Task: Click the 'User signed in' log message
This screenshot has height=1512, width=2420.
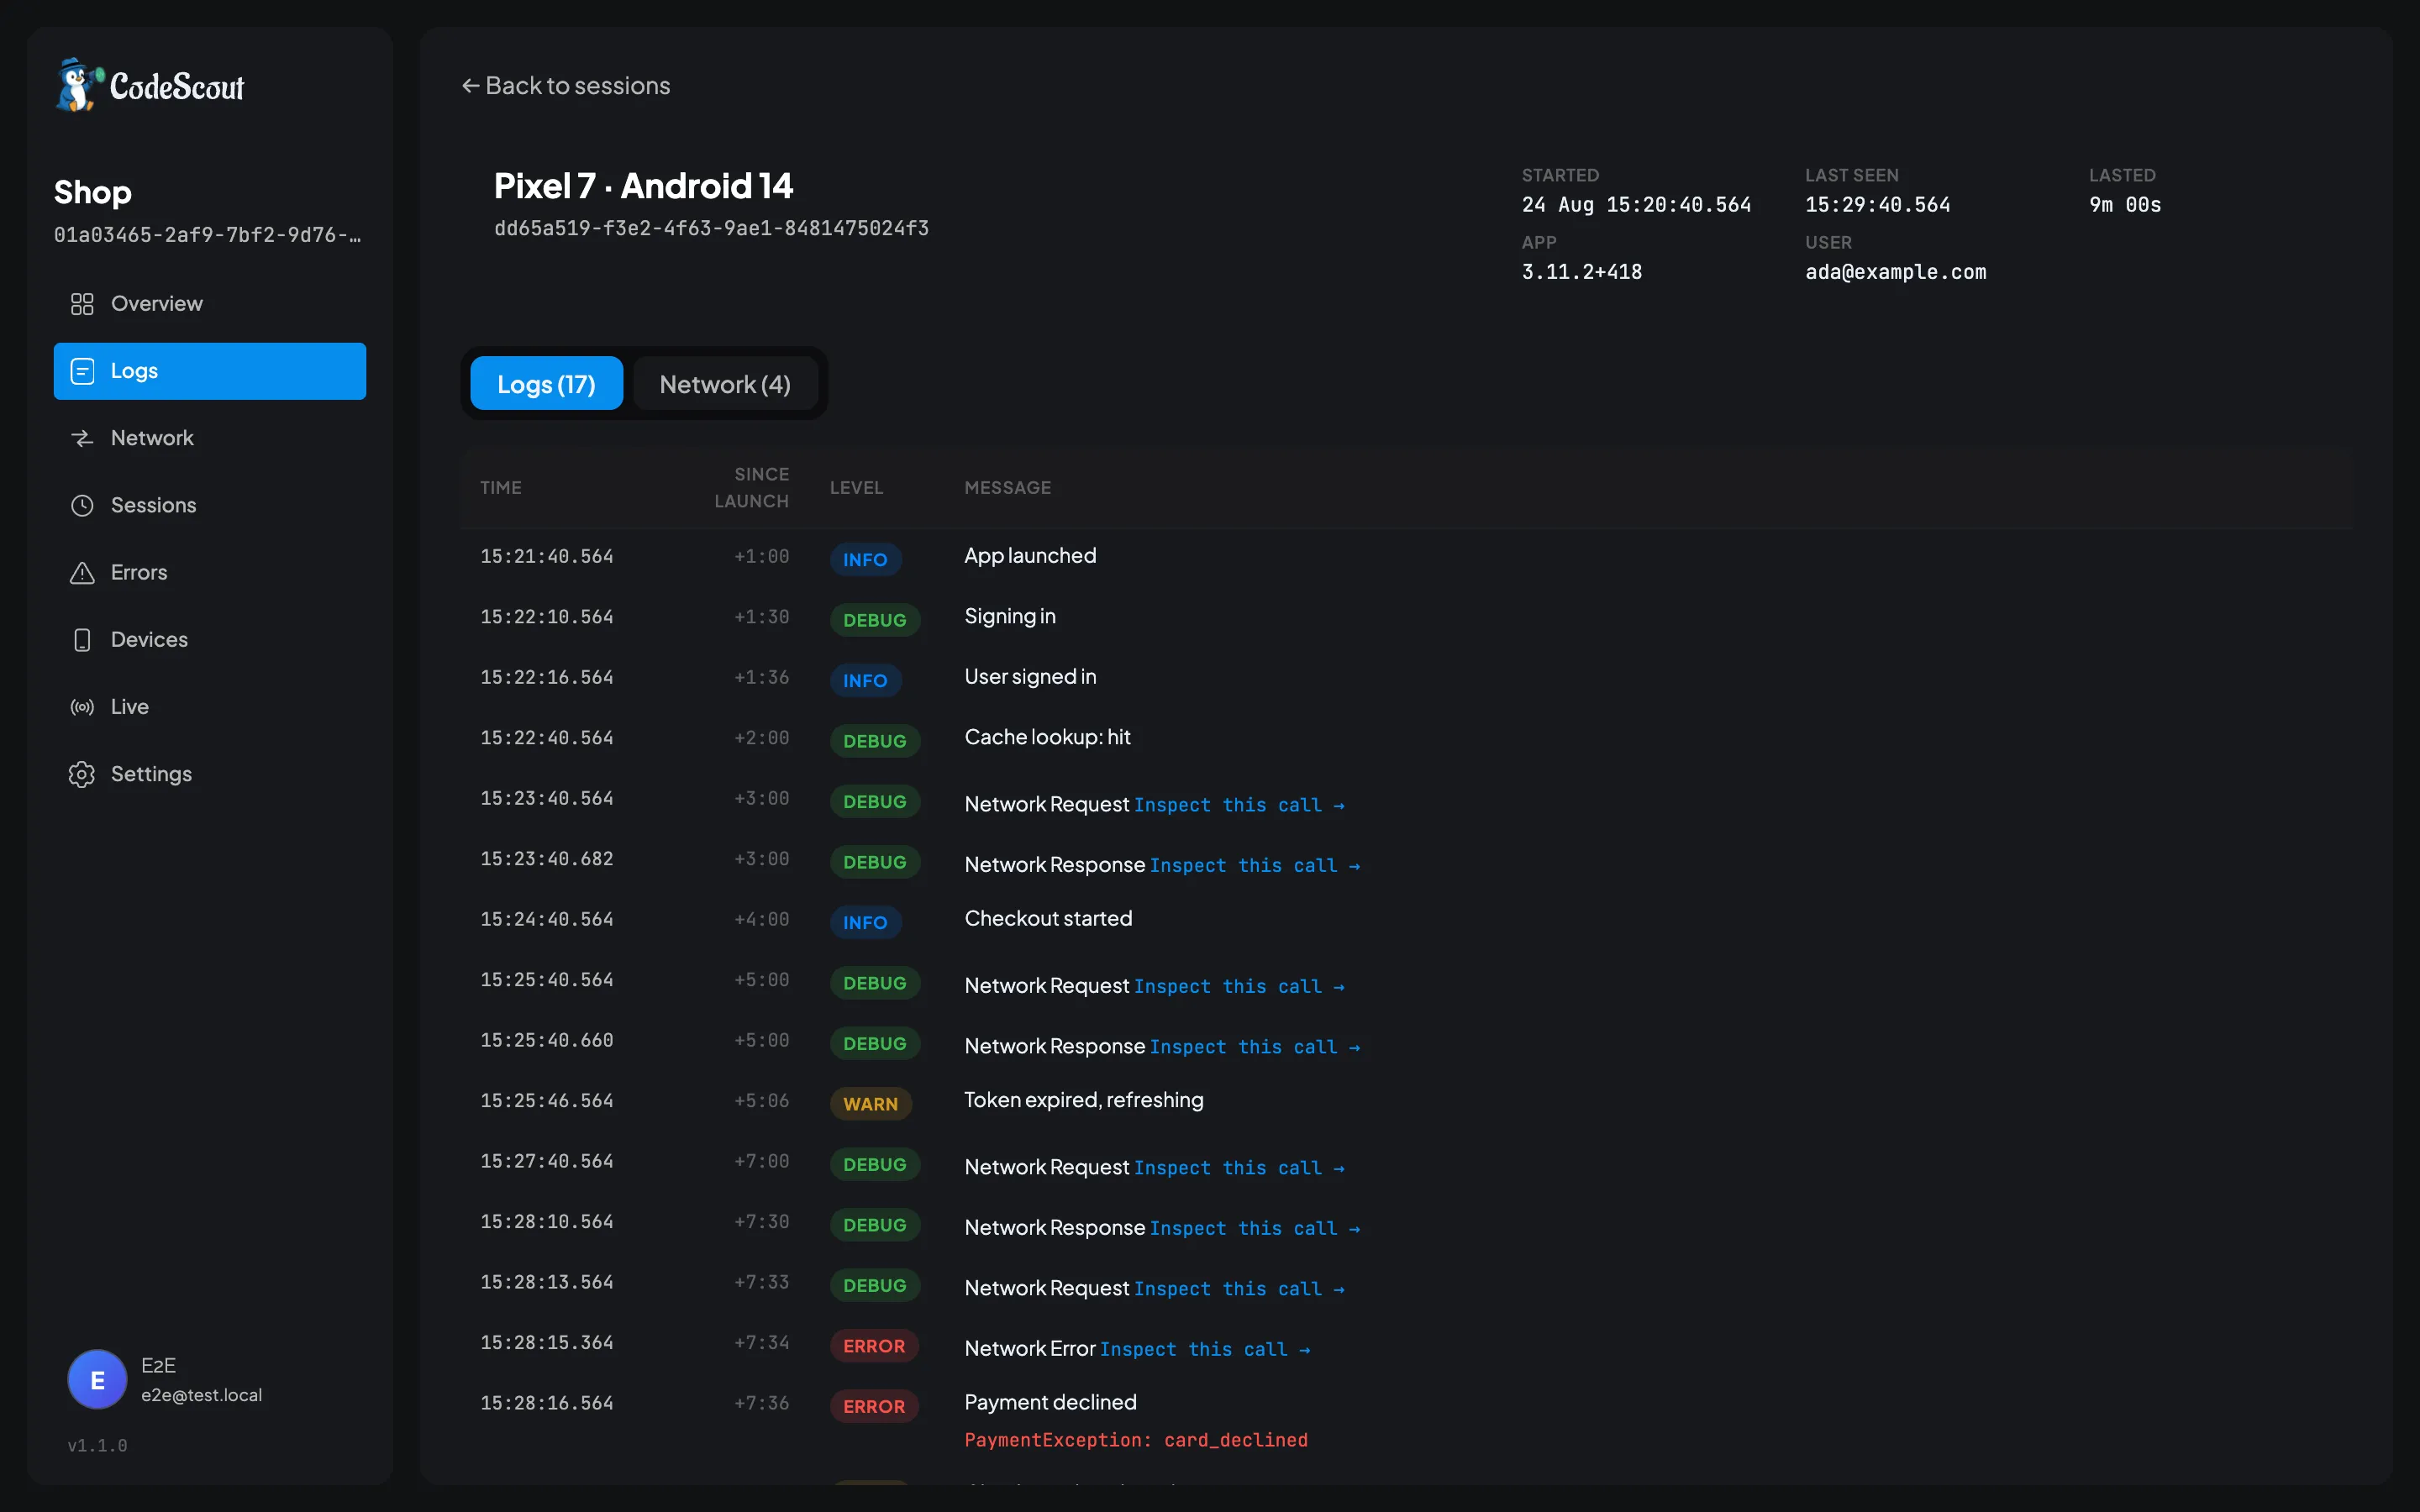Action: point(1030,677)
